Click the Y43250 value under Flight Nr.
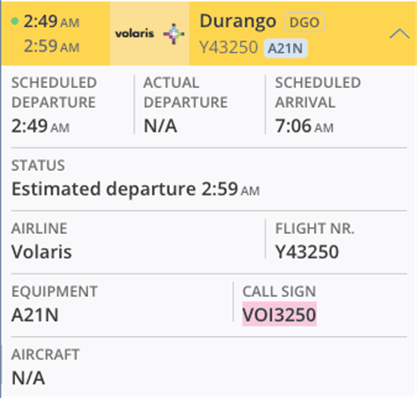 [x=307, y=251]
